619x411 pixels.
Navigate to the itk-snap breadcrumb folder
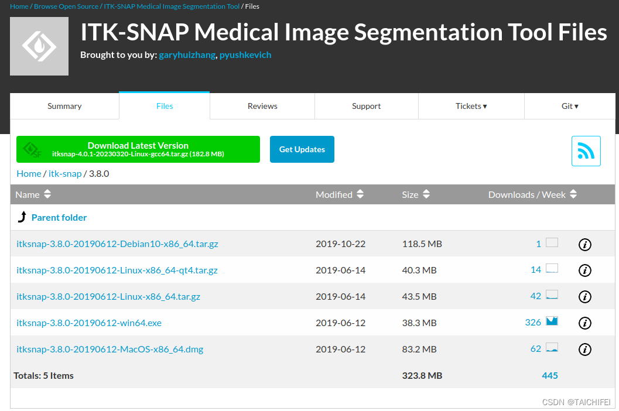click(x=64, y=173)
